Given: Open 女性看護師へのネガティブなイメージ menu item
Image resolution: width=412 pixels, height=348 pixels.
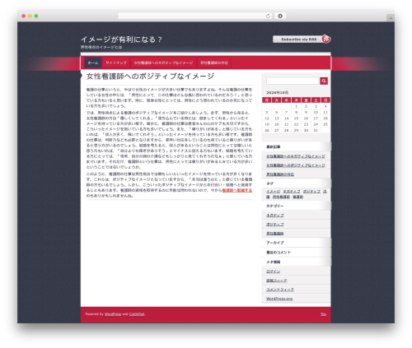Looking at the screenshot, I should tap(163, 63).
